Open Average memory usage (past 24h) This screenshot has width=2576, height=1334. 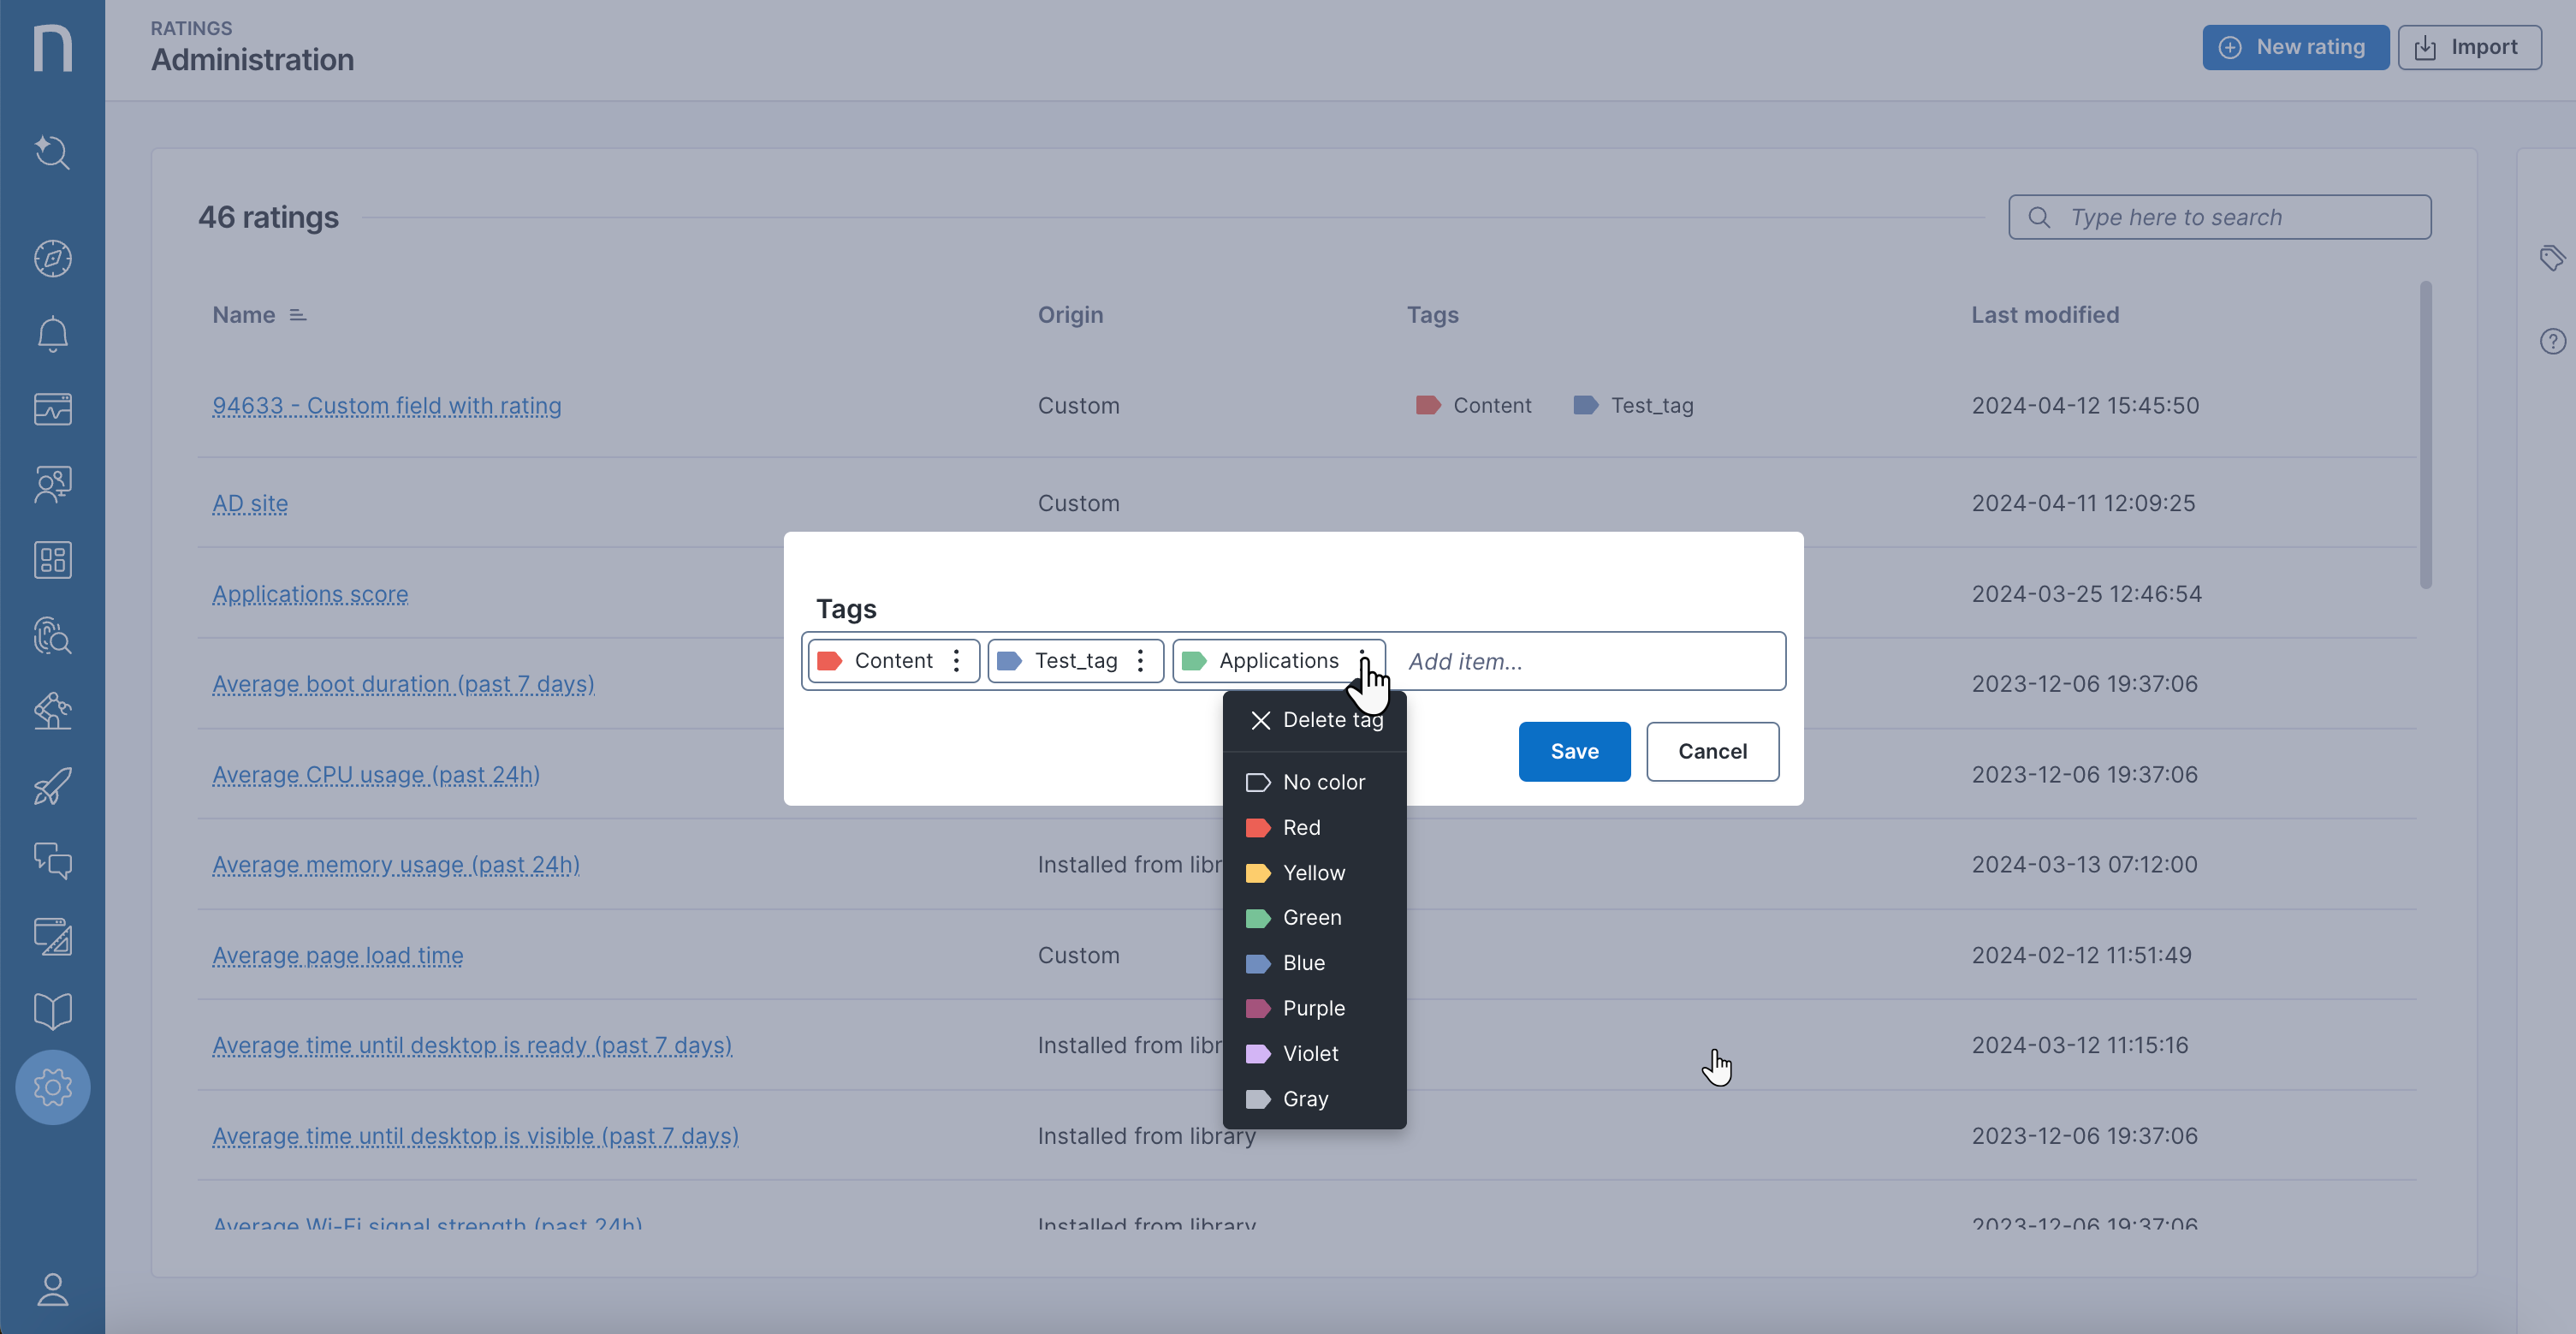tap(396, 865)
